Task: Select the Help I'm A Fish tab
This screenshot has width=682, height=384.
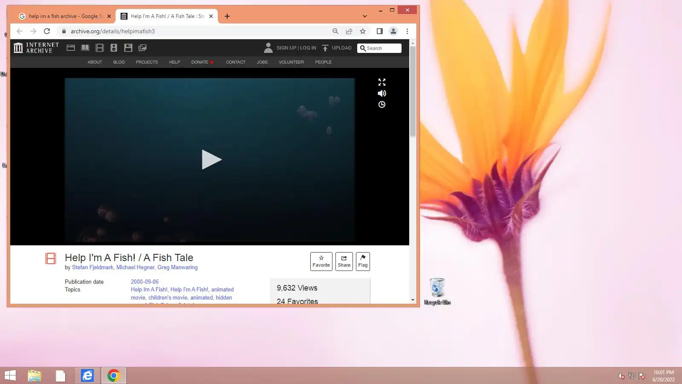Action: click(x=167, y=16)
